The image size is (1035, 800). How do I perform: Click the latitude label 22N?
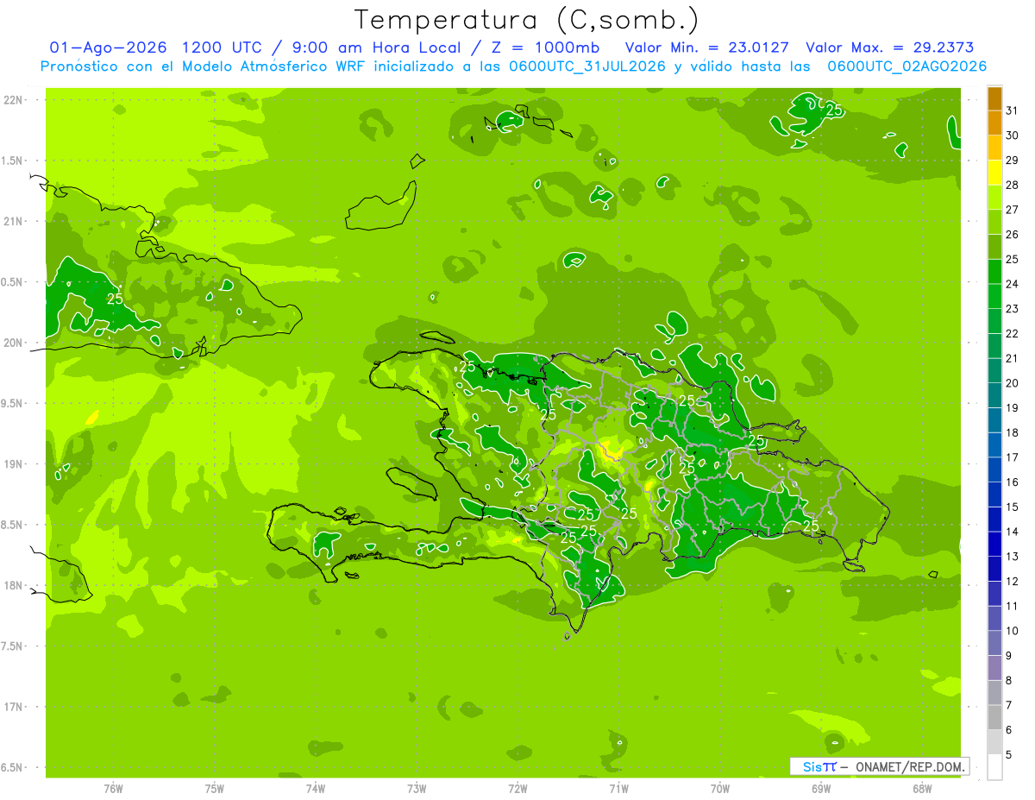pyautogui.click(x=14, y=99)
